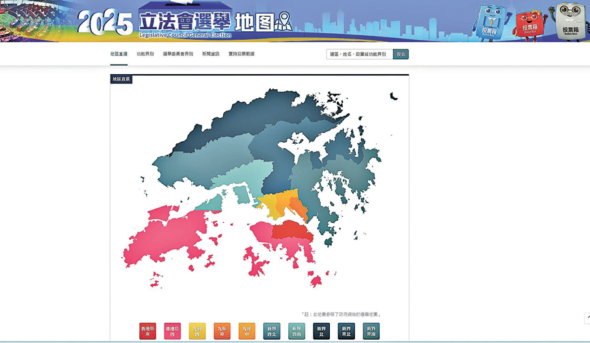Open the 新聞資訊 tab
Screen dimensions: 590x343
[x=211, y=54]
